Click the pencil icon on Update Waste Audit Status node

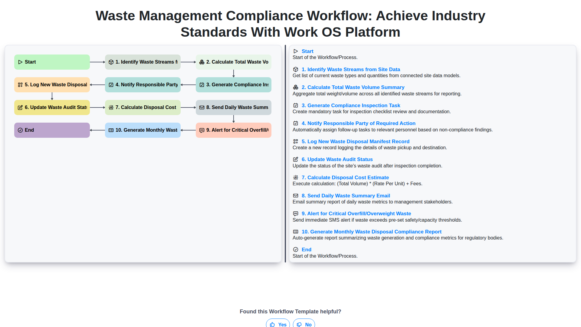click(x=20, y=107)
